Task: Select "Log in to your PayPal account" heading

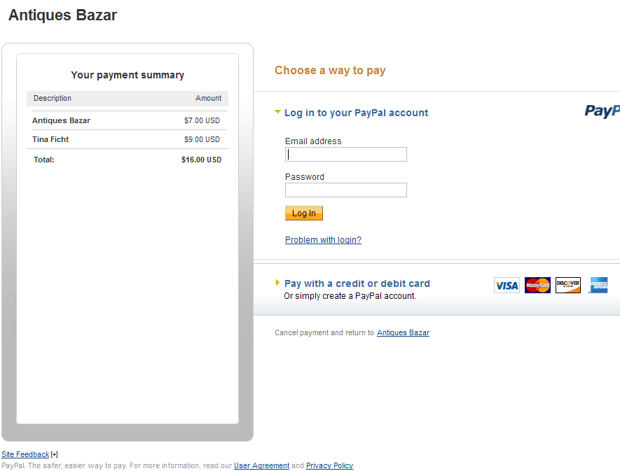Action: point(356,113)
